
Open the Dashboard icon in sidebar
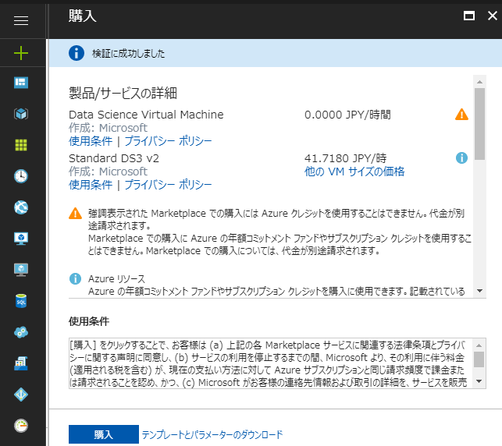point(21,83)
